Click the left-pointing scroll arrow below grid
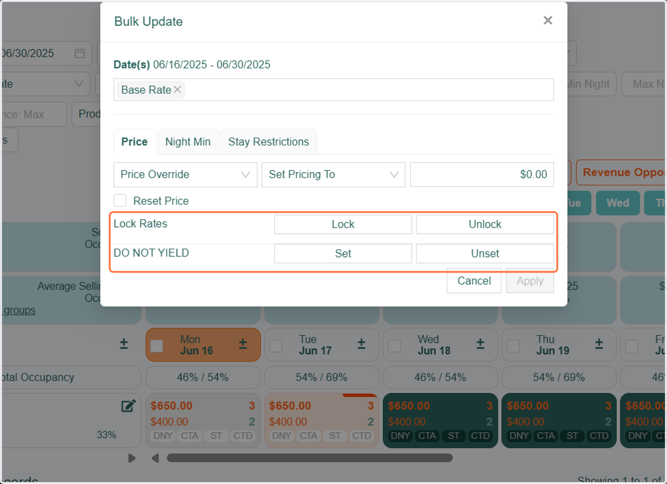 coord(156,458)
